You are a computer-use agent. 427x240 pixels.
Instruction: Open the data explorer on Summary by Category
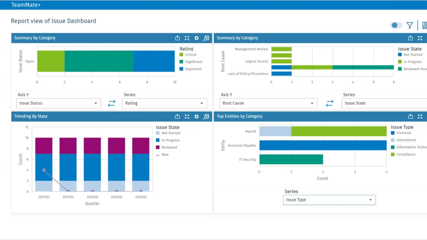206,38
